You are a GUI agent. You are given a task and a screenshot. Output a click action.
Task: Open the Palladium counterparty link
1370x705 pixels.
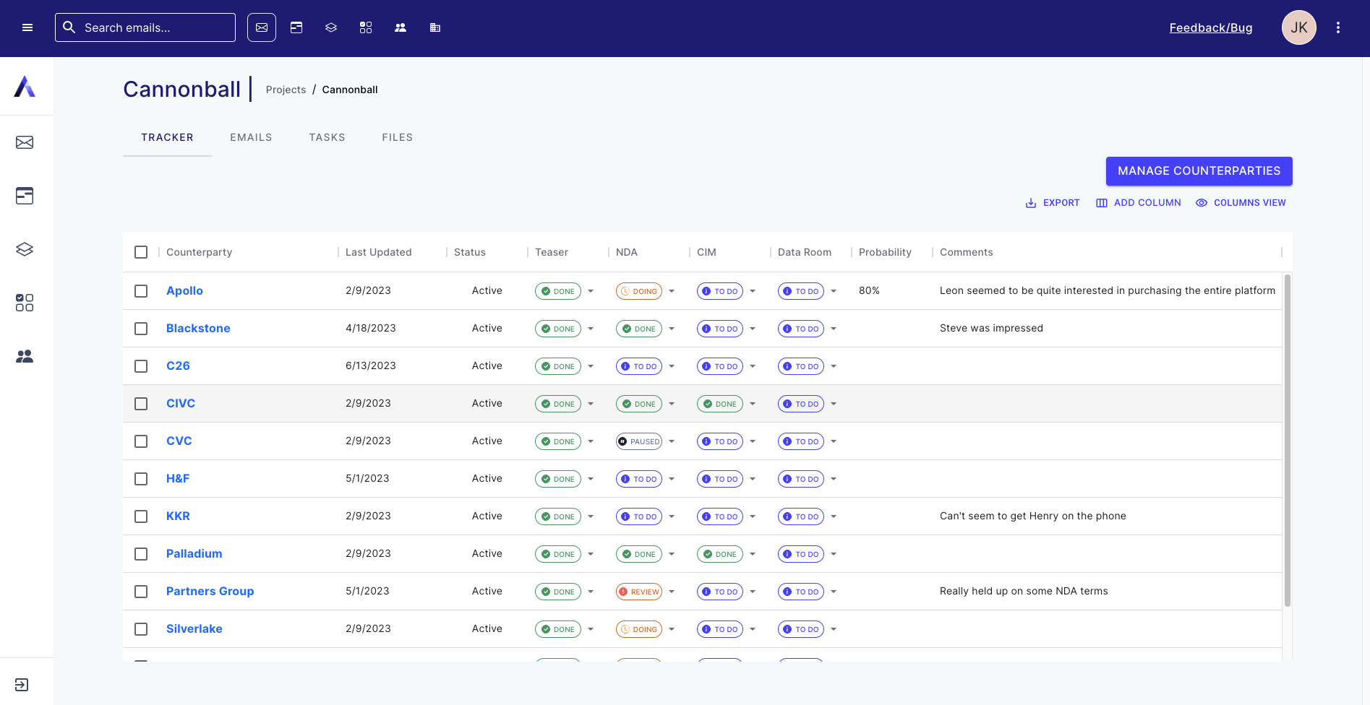click(194, 554)
